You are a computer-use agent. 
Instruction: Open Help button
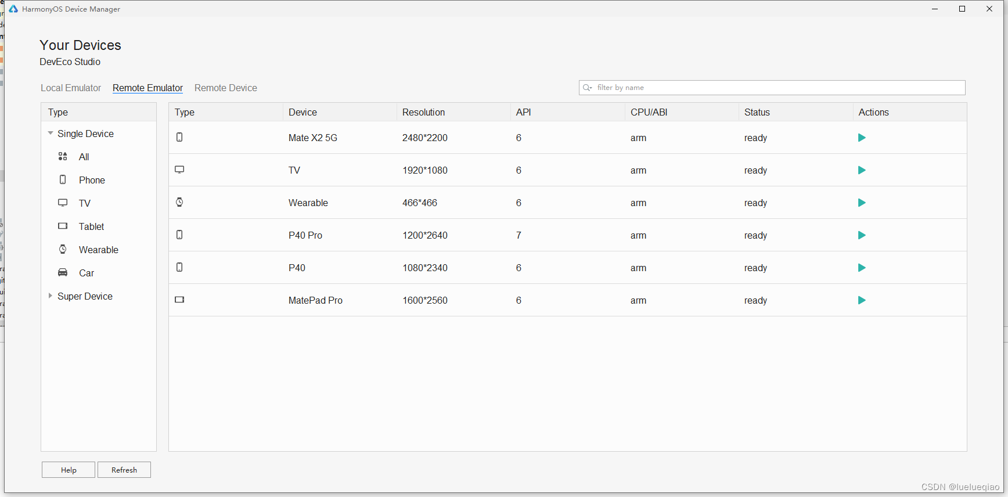(x=69, y=470)
